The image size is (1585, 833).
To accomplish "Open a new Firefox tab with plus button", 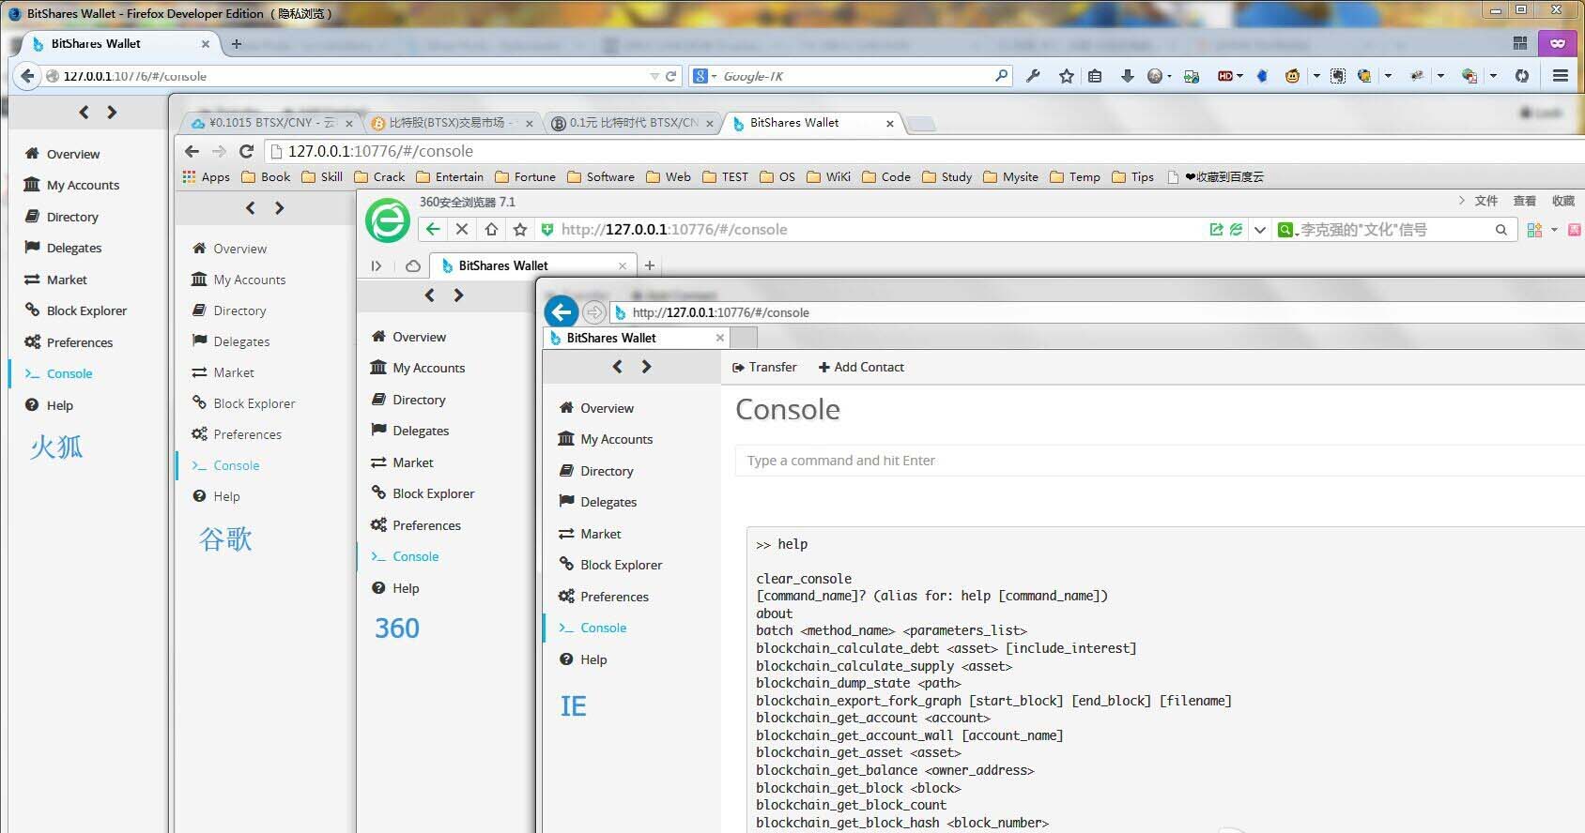I will click(x=236, y=44).
